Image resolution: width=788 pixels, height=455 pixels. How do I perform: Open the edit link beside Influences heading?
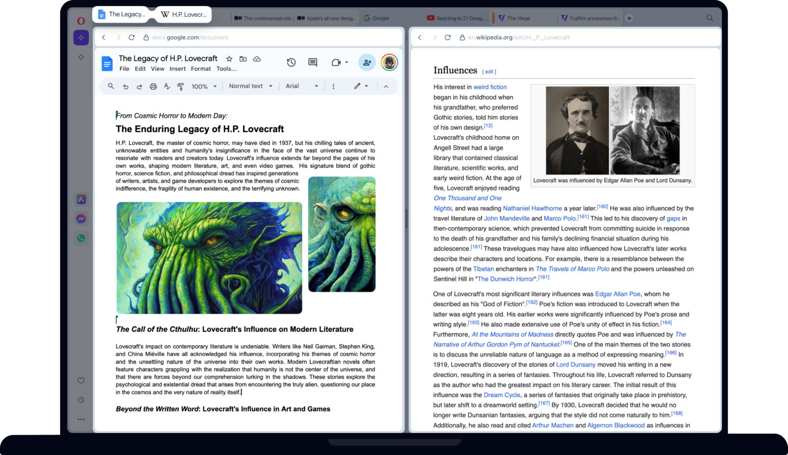[x=489, y=71]
